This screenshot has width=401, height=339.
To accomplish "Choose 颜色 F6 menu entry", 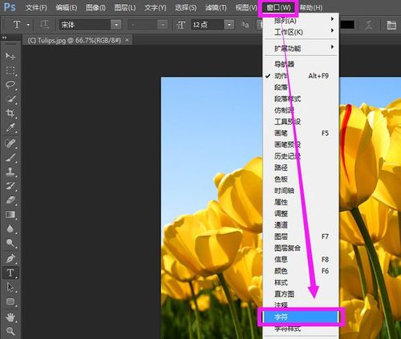I will [x=302, y=271].
